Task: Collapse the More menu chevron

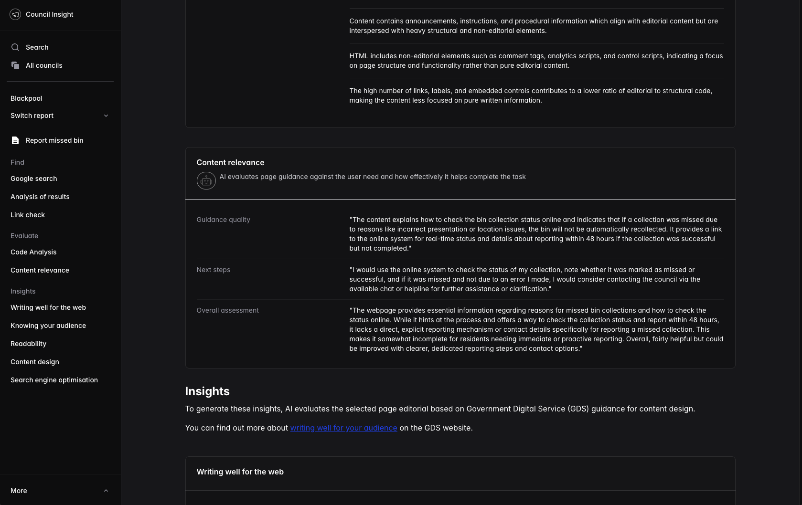Action: pos(106,491)
